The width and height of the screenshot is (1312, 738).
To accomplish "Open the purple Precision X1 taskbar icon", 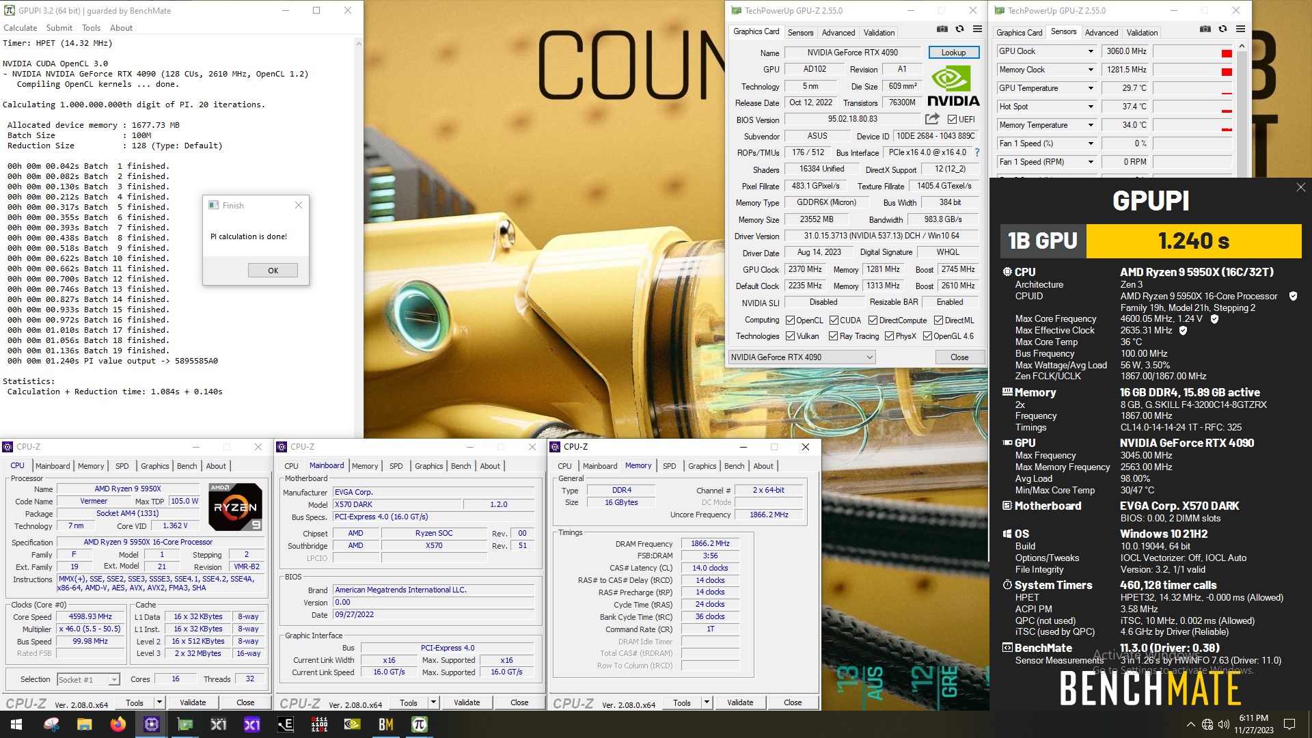I will [x=252, y=724].
